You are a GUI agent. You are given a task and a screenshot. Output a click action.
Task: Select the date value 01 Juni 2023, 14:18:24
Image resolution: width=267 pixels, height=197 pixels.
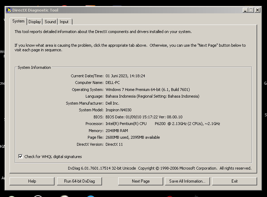point(125,76)
